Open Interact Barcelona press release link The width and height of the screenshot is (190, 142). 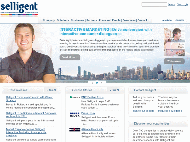click(31, 115)
